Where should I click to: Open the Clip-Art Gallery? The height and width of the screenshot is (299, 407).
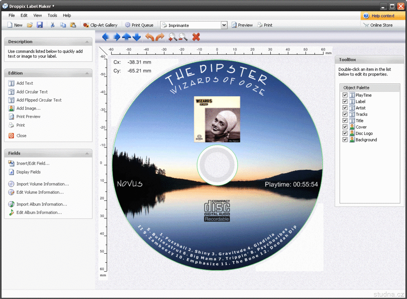(100, 25)
